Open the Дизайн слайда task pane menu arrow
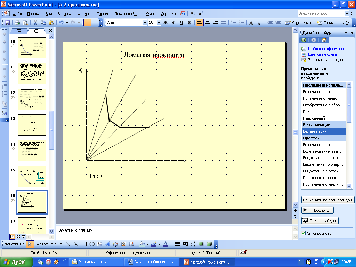 pyautogui.click(x=346, y=33)
